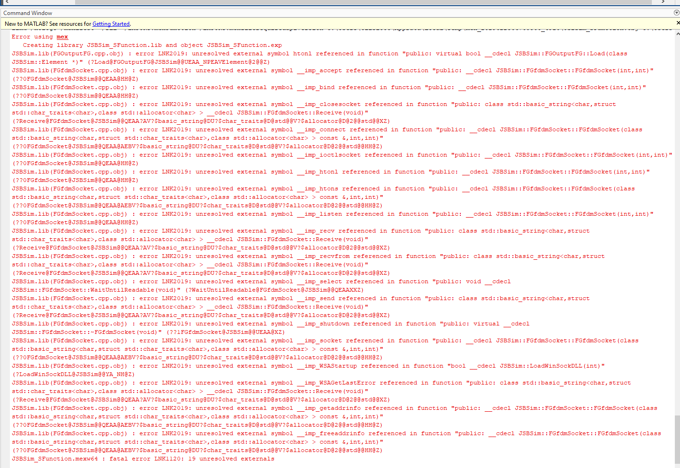680x468 pixels.
Task: Click the '(?LoadWinSockDLL@JSBSim@@YA_NH@Z)' text
Action: (x=73, y=374)
